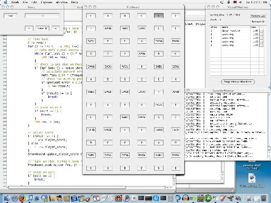Screen dimensions: 271x203
Task: Open the Edit menu
Action: pos(34,2)
